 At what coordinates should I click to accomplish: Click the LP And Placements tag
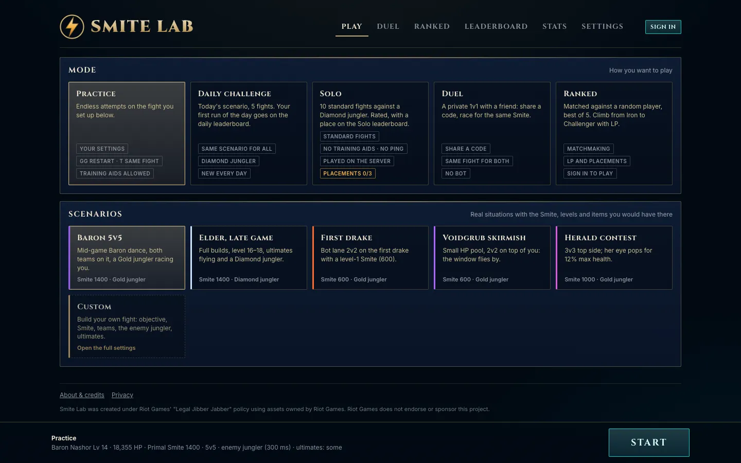(x=597, y=161)
